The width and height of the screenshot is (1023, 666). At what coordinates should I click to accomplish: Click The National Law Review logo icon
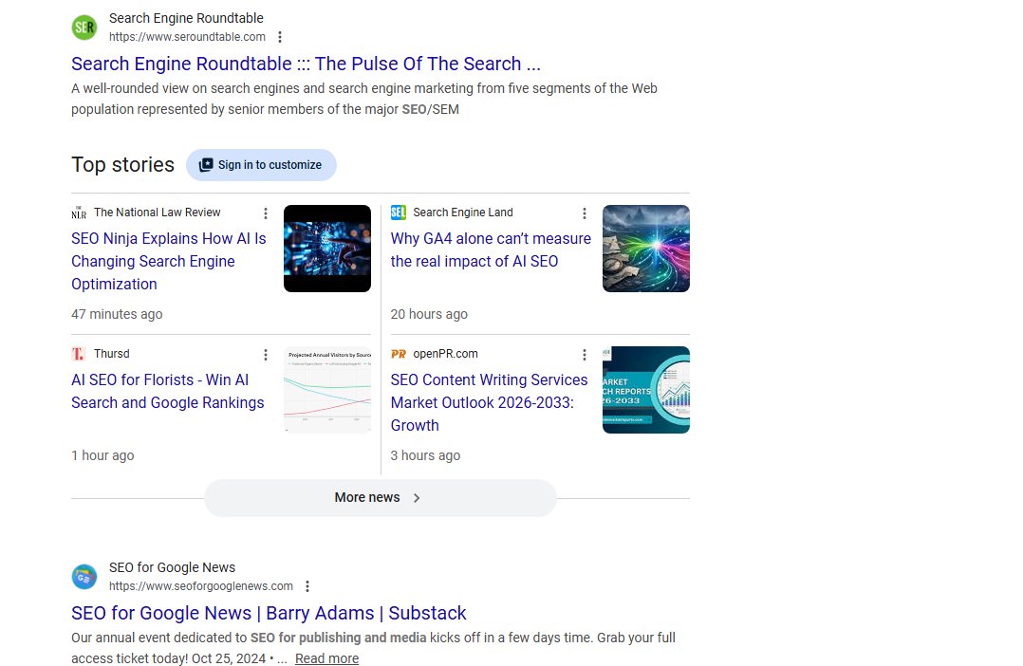[79, 213]
